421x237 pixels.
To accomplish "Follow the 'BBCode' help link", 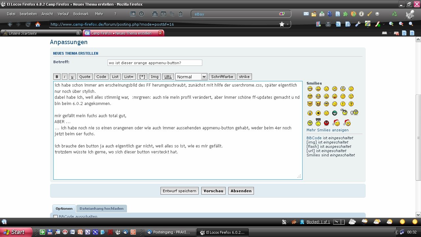I will 314,138.
